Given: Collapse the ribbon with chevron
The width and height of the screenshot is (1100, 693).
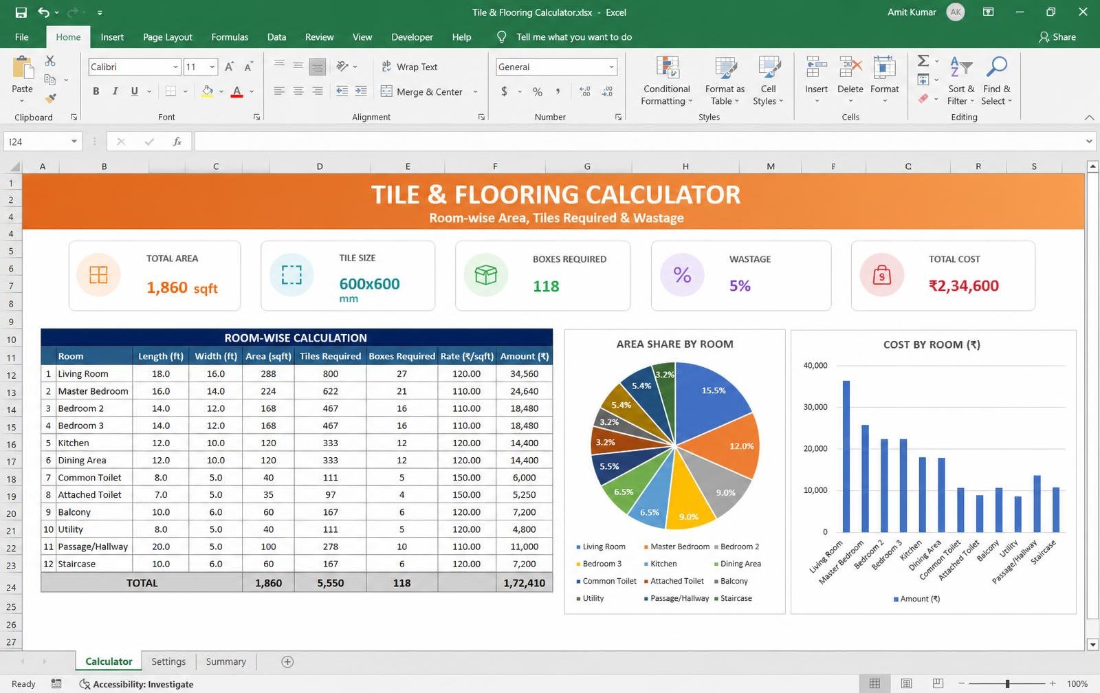Looking at the screenshot, I should tap(1089, 118).
